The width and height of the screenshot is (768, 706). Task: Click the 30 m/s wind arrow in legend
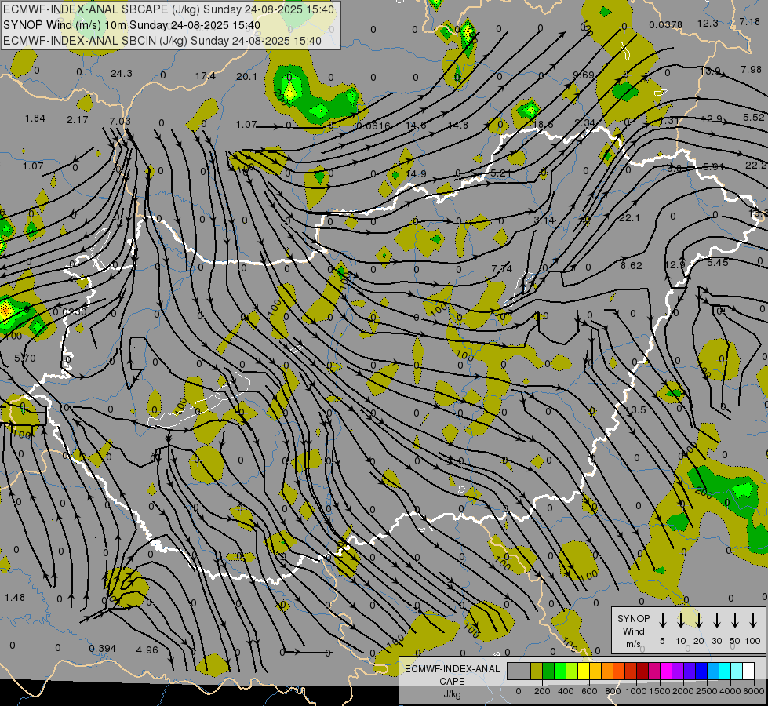pyautogui.click(x=716, y=620)
